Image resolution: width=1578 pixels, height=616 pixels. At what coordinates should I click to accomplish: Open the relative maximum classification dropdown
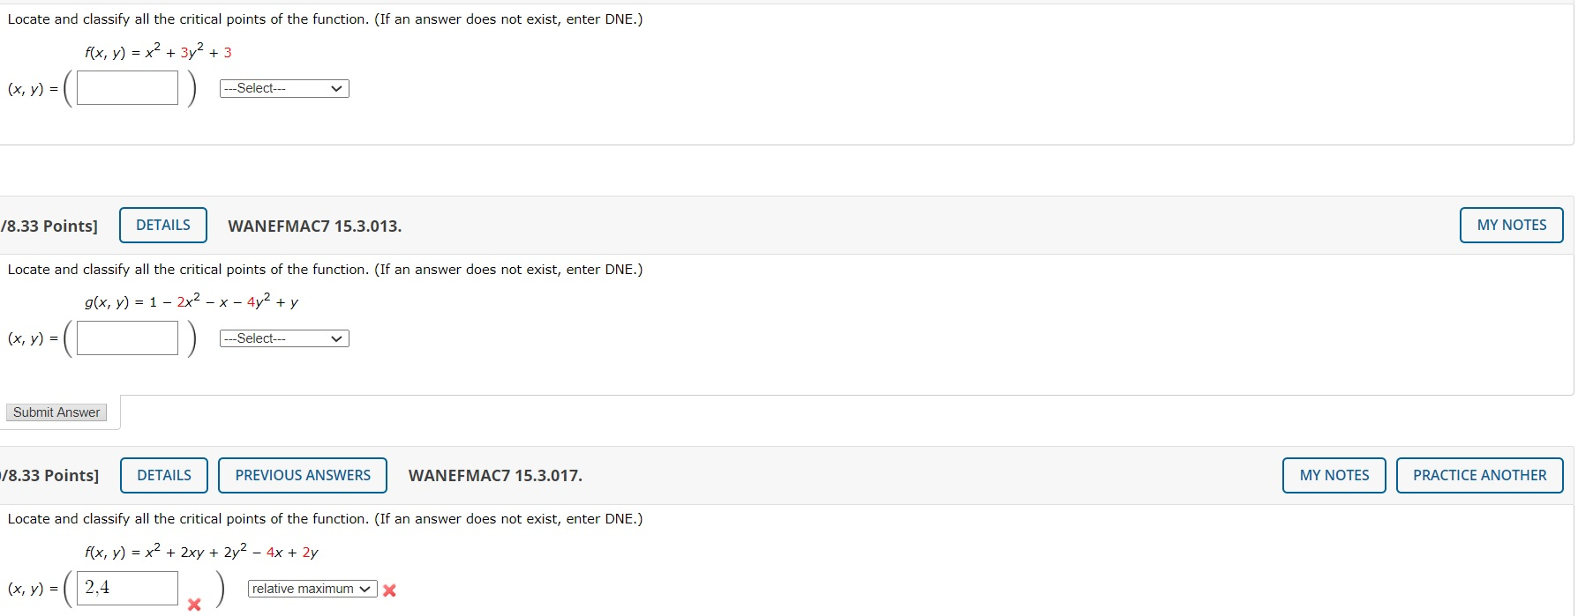pos(311,588)
